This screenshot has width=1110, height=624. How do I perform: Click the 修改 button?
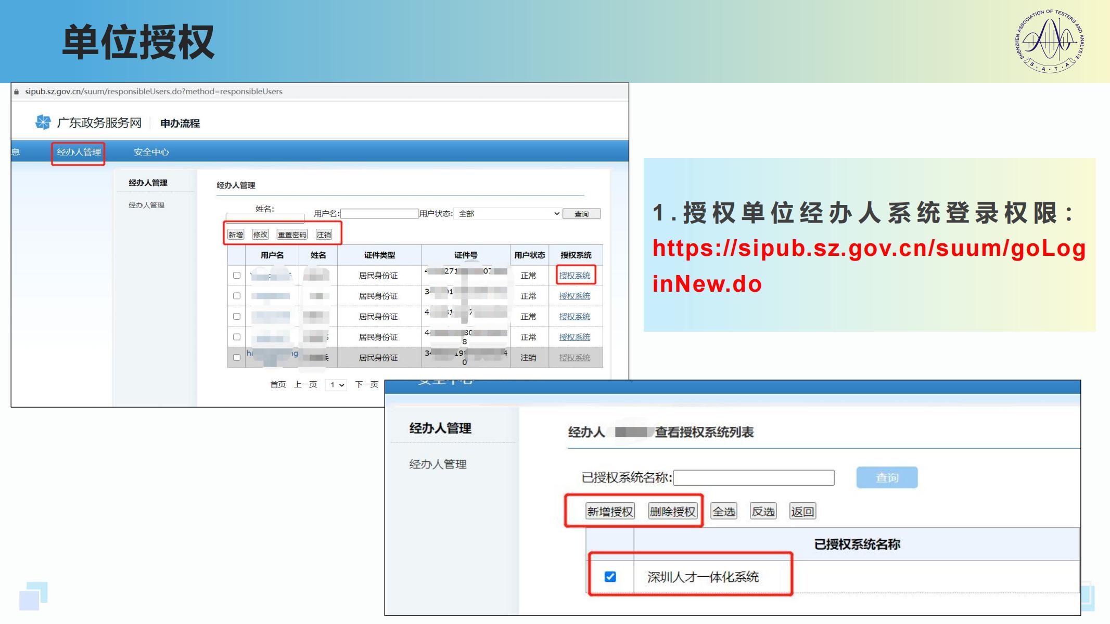260,235
